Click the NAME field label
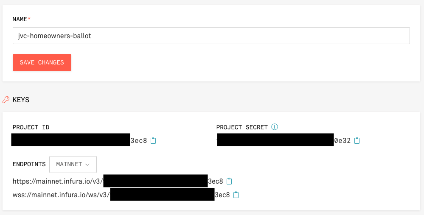The width and height of the screenshot is (424, 215). pos(20,20)
